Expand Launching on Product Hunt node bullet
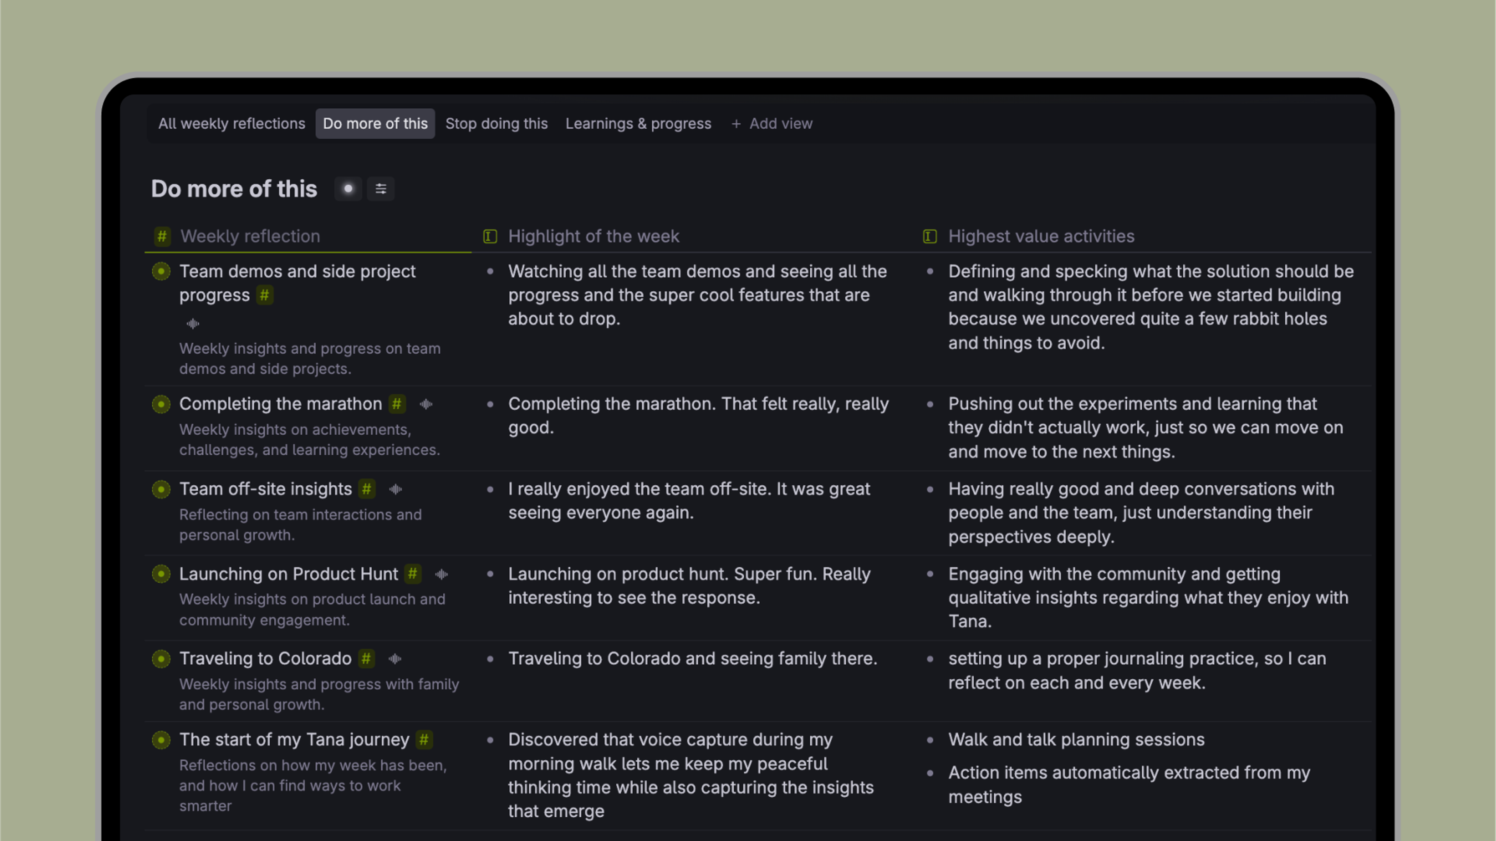1496x841 pixels. tap(161, 575)
